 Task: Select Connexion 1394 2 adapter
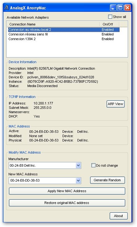click(x=64, y=39)
